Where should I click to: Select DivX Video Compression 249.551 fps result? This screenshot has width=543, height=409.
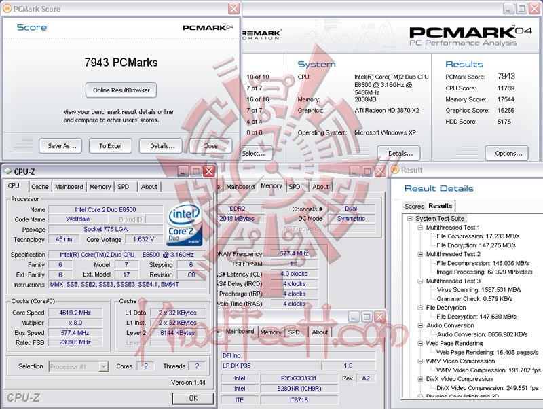pyautogui.click(x=487, y=388)
